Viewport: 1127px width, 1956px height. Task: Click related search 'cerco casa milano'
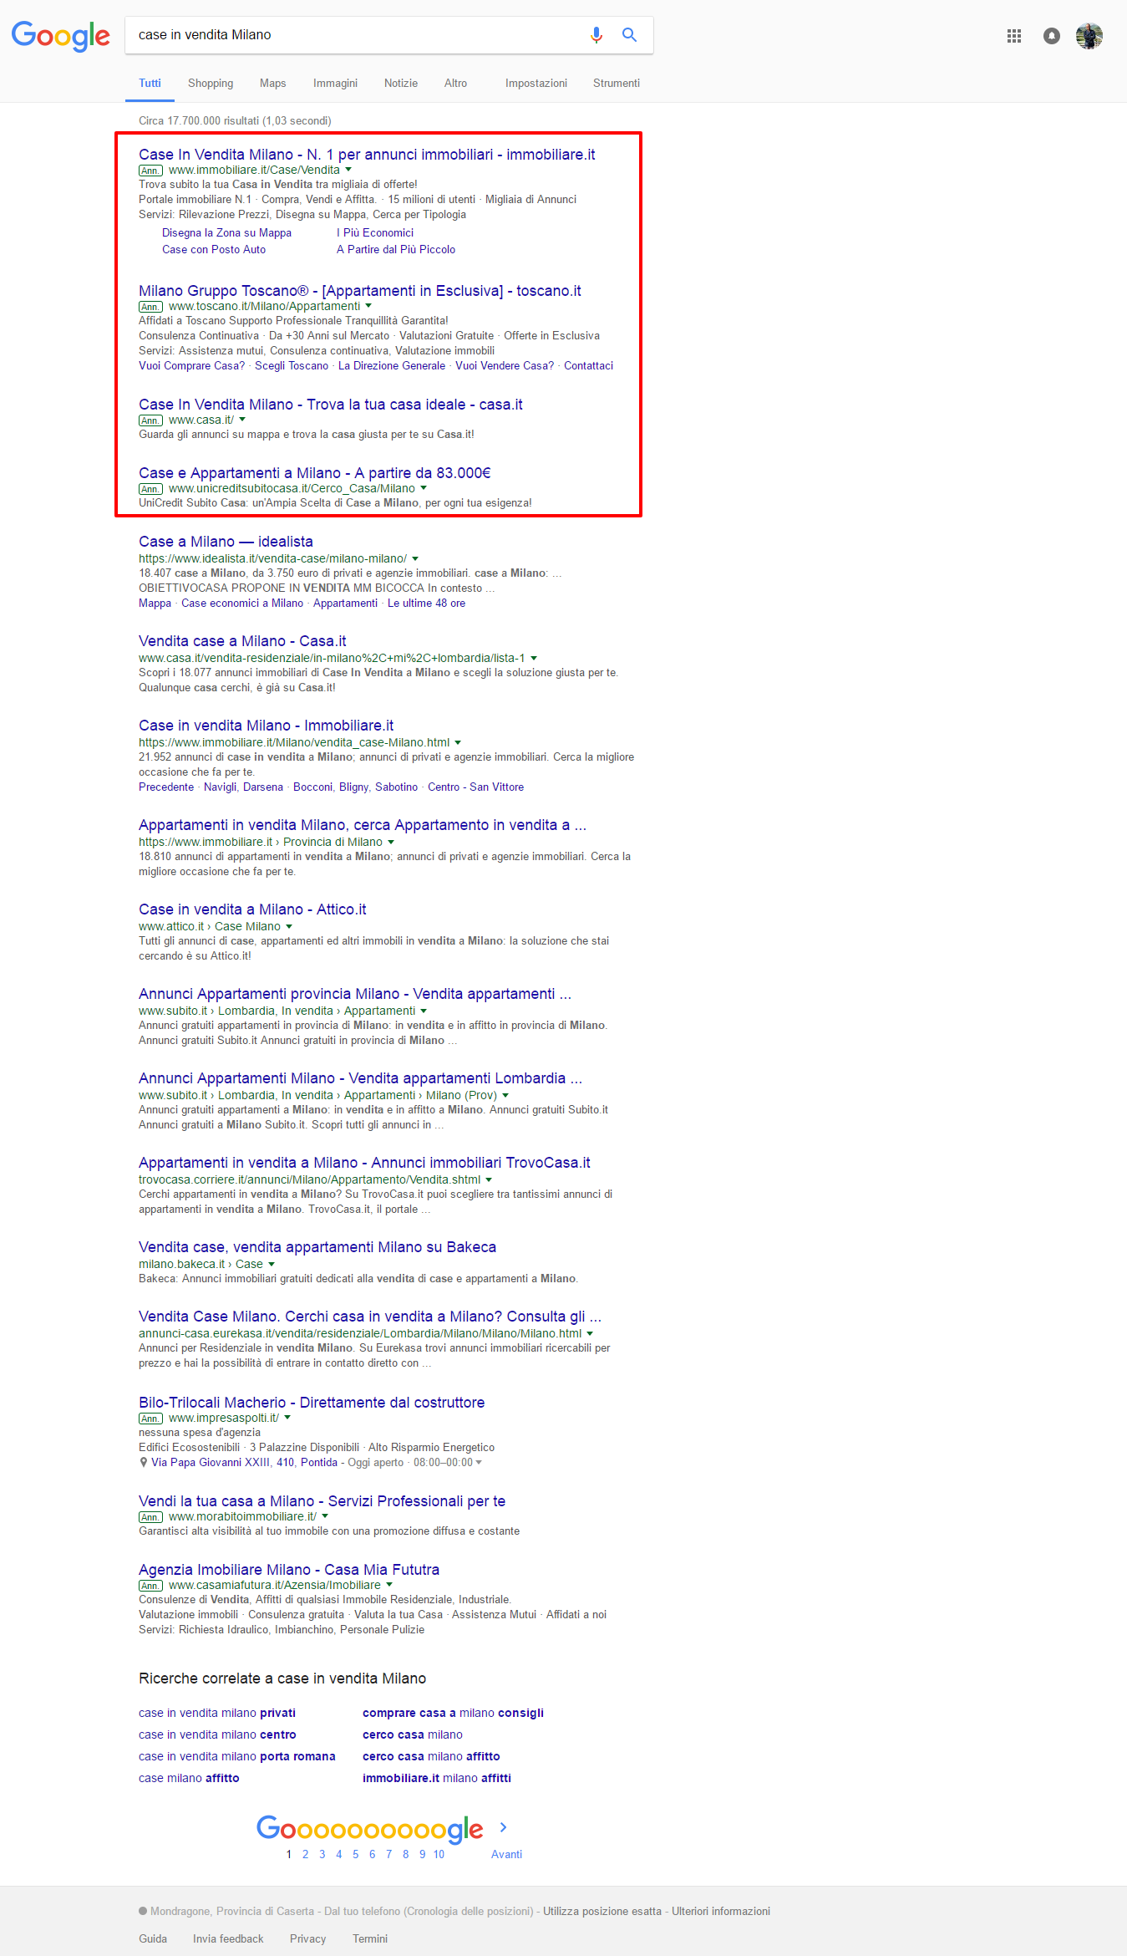412,1734
